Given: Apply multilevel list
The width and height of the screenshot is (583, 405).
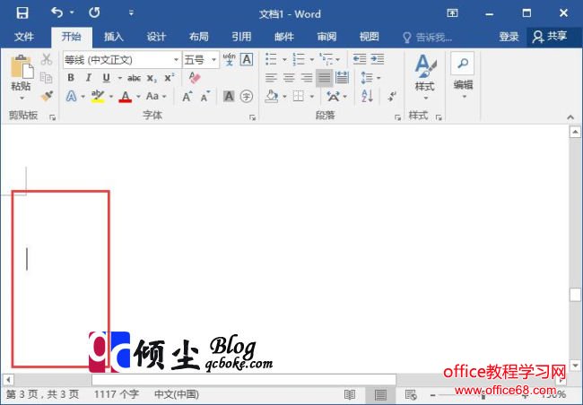Looking at the screenshot, I should point(326,59).
